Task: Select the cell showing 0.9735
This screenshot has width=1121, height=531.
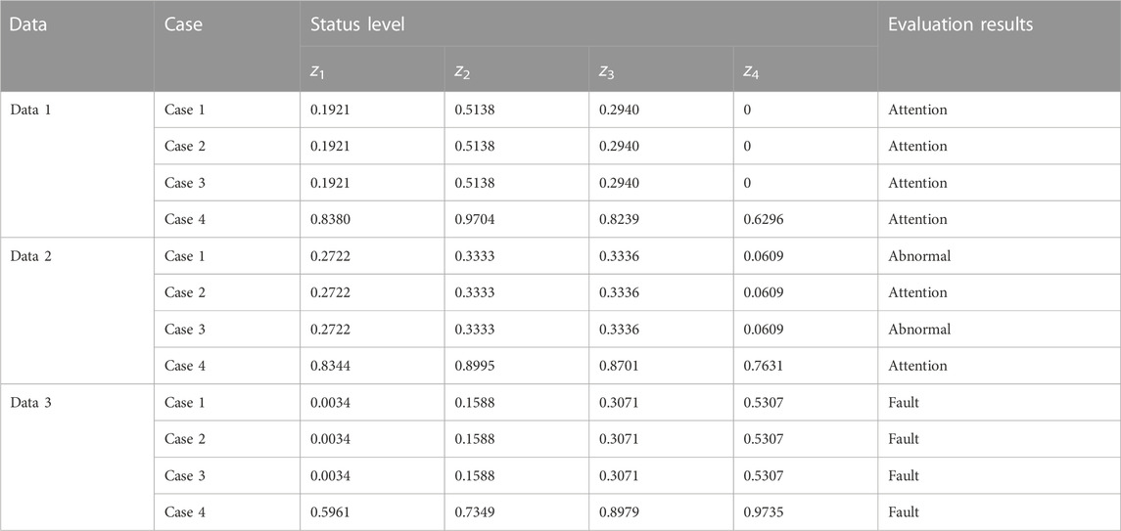Action: (805, 512)
